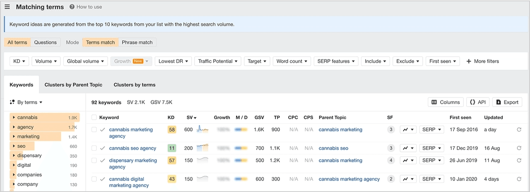Click the plus More filters button
Viewport: 530px width, 192px height.
(x=482, y=61)
